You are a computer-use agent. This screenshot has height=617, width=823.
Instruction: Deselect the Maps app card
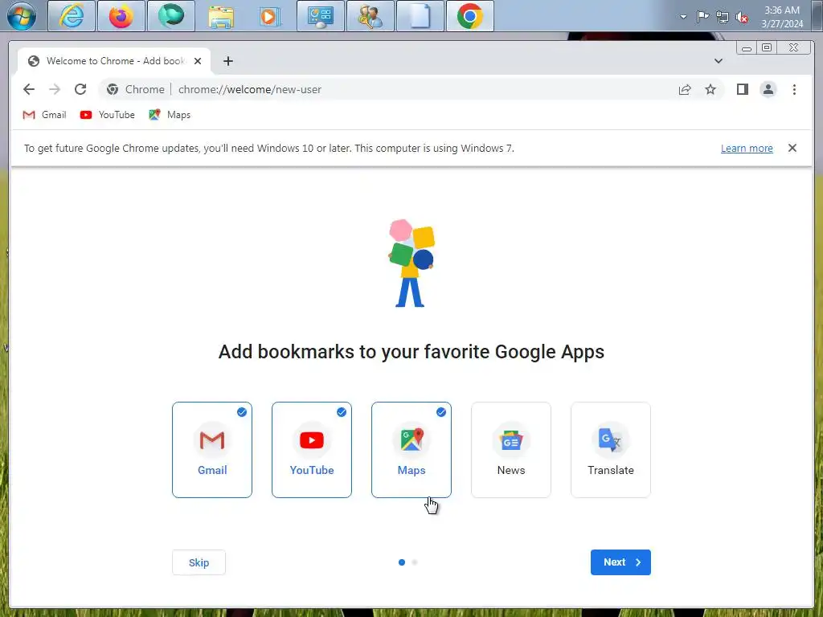411,450
